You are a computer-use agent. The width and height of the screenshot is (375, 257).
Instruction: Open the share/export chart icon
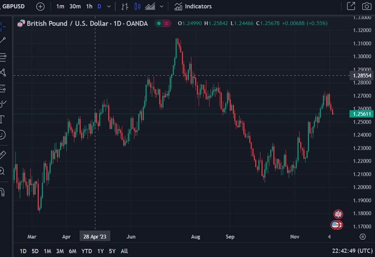pyautogui.click(x=351, y=6)
